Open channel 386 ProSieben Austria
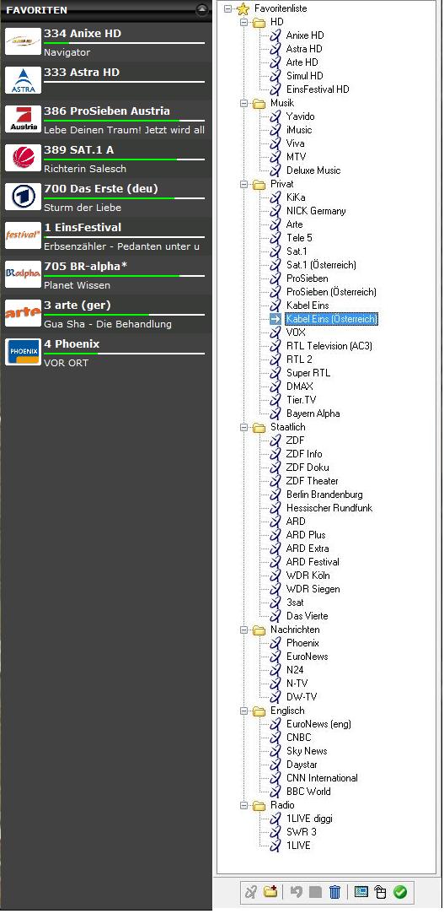444x919 pixels. 104,119
